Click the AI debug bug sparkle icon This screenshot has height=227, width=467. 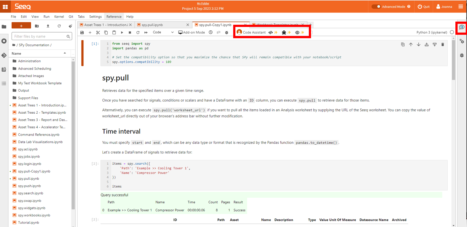(286, 32)
